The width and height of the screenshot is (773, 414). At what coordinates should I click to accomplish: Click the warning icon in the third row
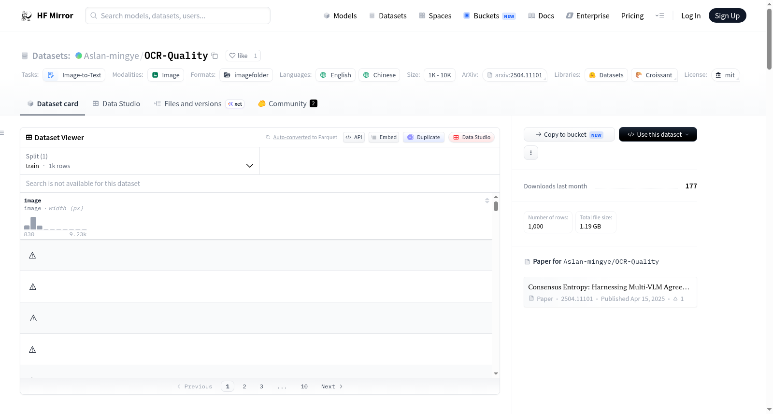tap(33, 318)
